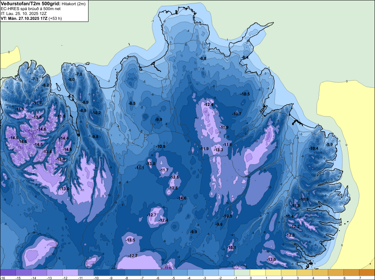This screenshot has width=375, height=280.
Task: Click the -11.1 temperature value
Action: [x=139, y=168]
